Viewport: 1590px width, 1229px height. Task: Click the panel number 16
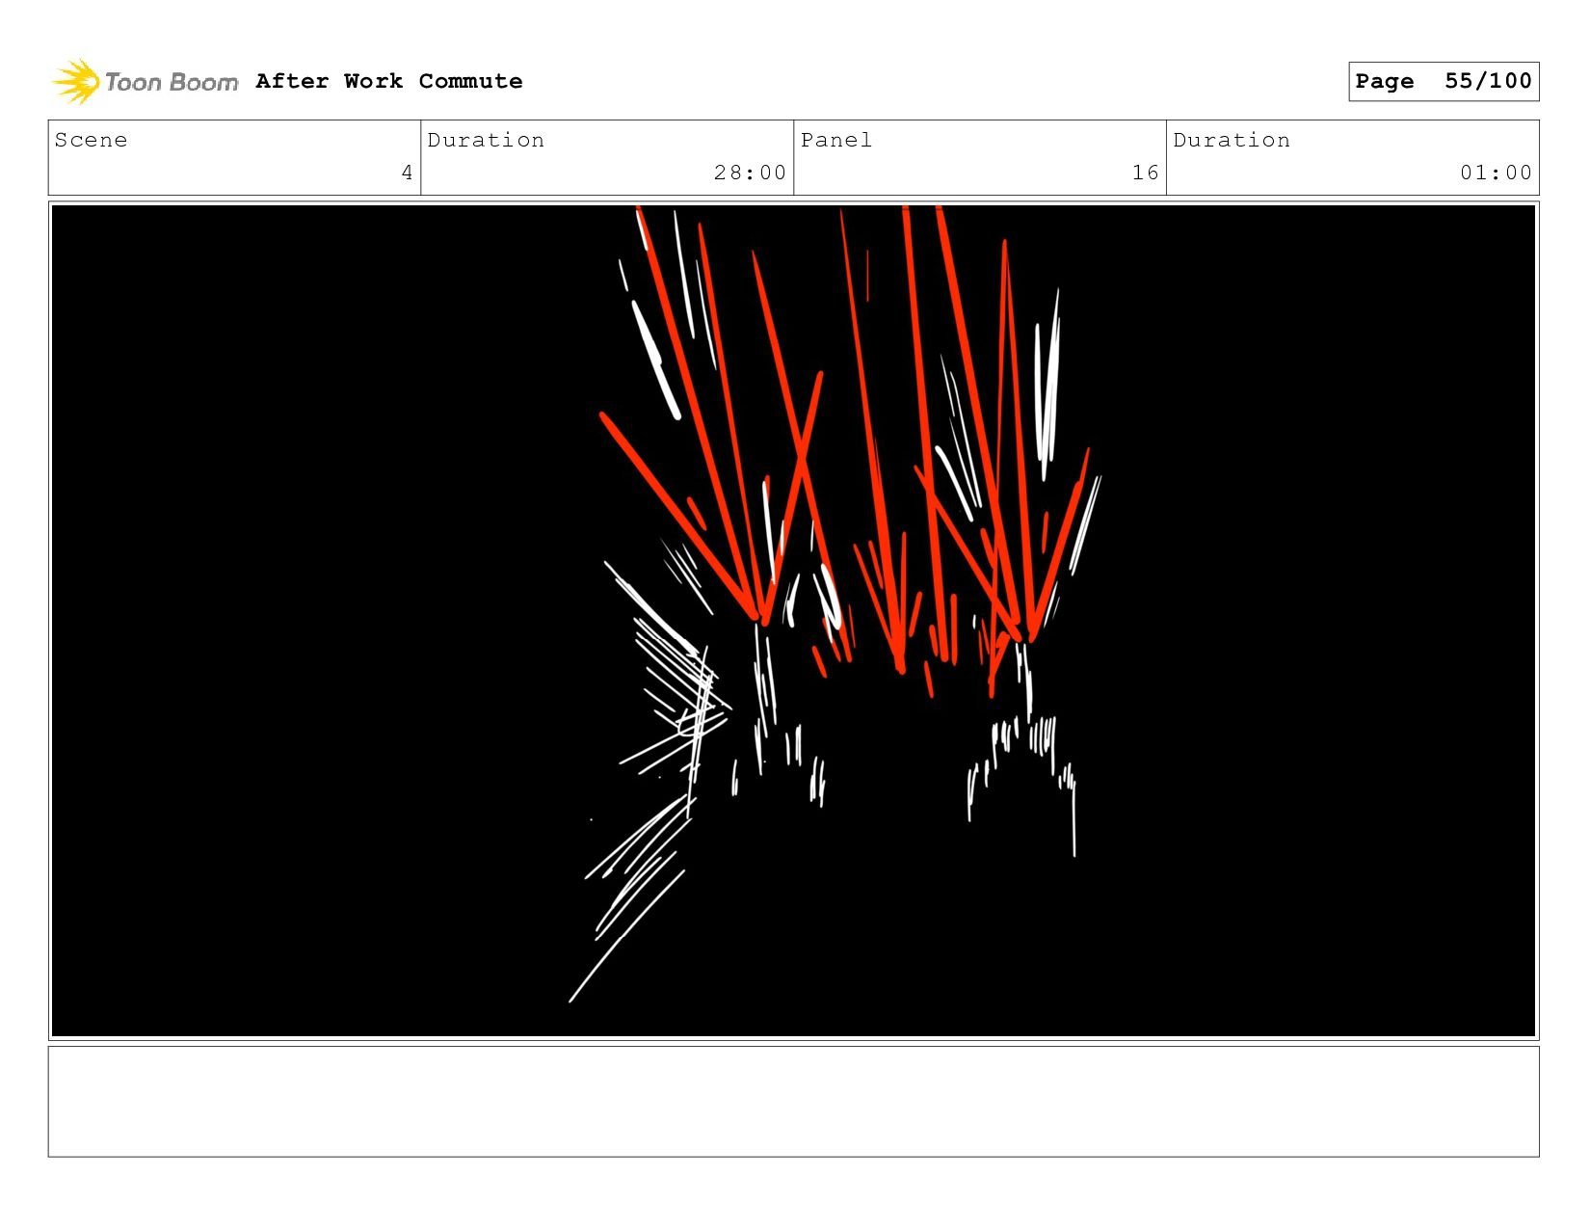1145,173
